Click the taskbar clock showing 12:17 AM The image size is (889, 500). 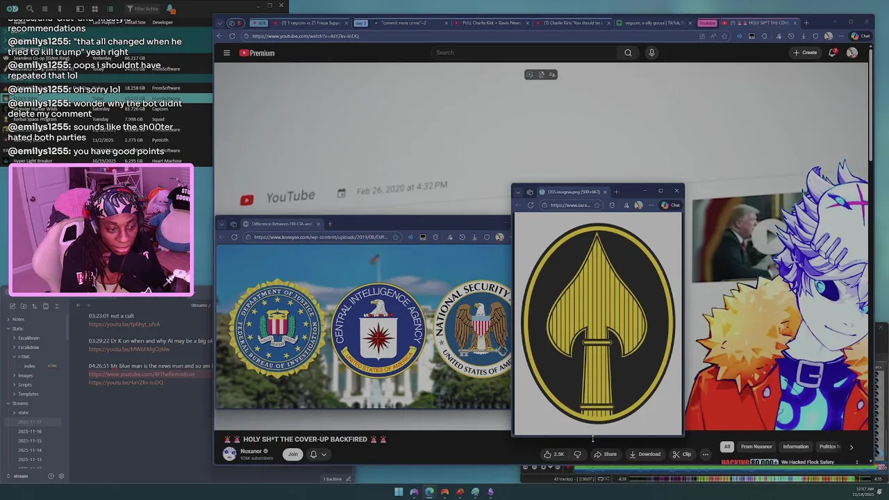(x=862, y=492)
